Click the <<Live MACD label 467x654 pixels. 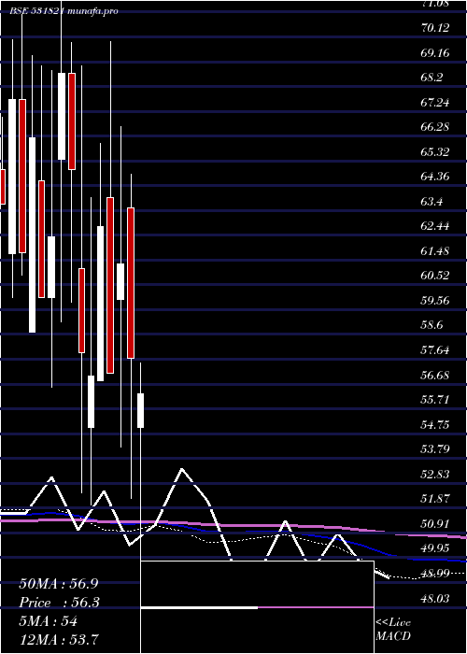393,629
